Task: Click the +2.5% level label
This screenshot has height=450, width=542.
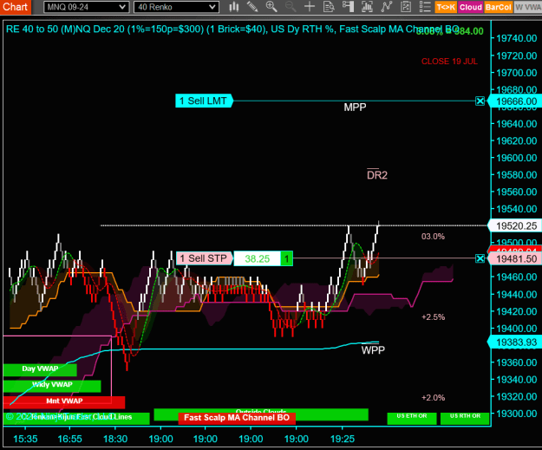Action: 433,317
